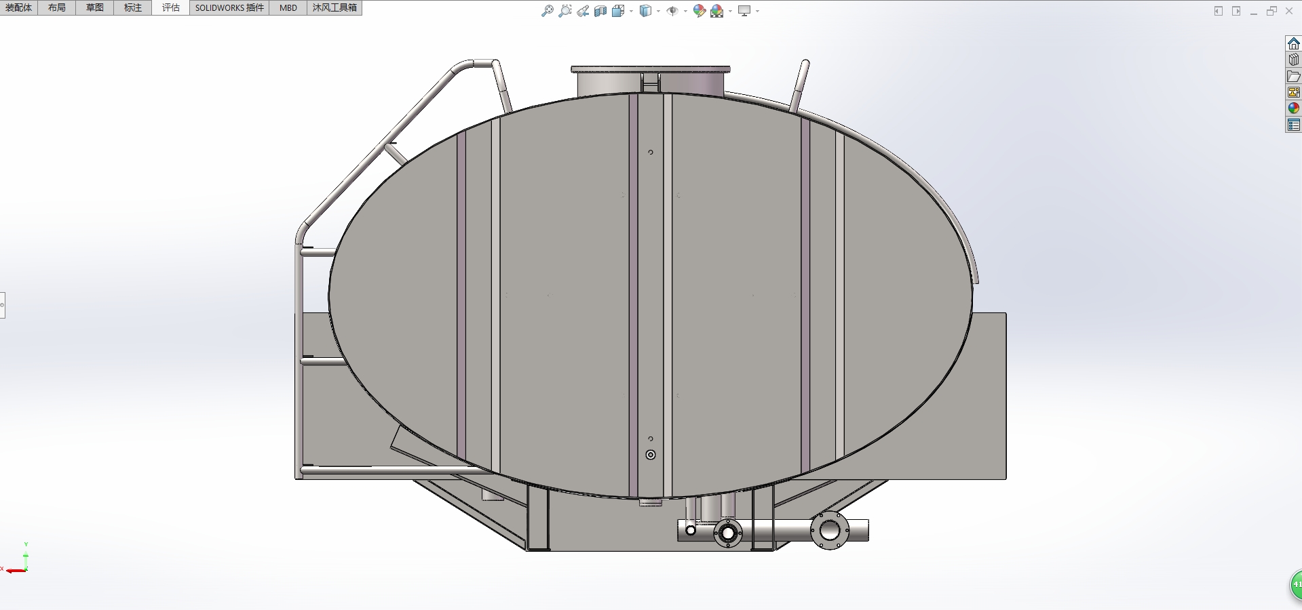This screenshot has width=1302, height=610.
Task: Open SOLIDWORKS Resources home task pane
Action: click(1294, 43)
